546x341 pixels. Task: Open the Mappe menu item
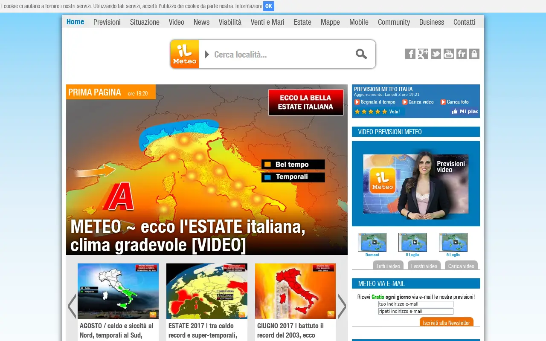tap(330, 22)
